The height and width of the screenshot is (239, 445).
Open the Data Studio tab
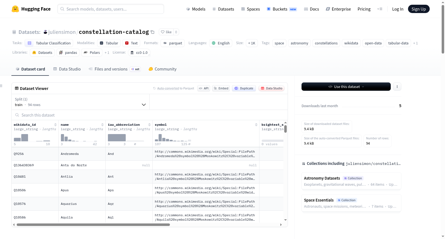coord(67,69)
